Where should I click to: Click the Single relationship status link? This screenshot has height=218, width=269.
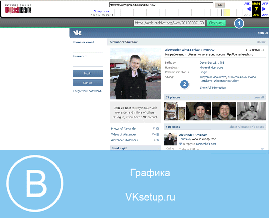(x=203, y=72)
